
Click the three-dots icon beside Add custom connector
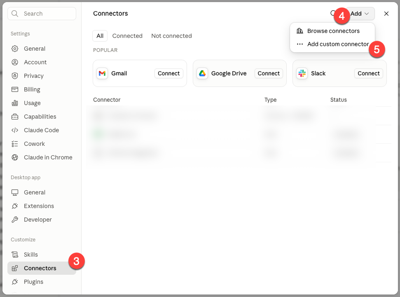300,44
